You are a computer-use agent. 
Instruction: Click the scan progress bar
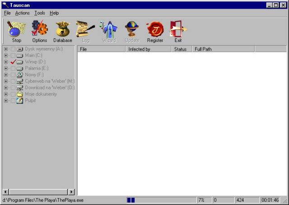tap(162, 200)
